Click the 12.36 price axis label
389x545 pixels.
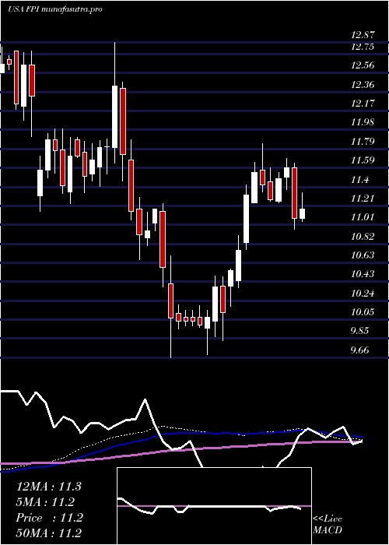(363, 84)
